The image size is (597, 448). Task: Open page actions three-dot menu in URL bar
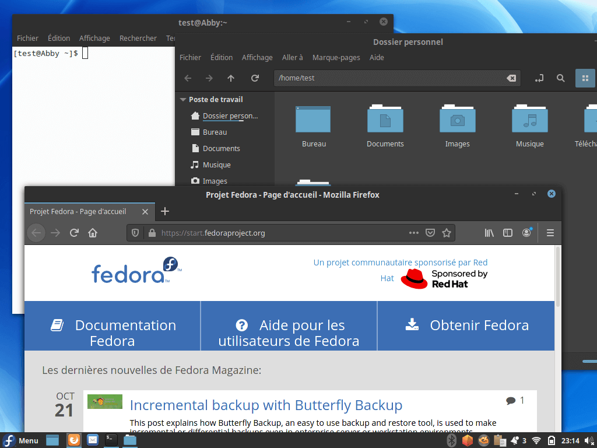pyautogui.click(x=413, y=233)
